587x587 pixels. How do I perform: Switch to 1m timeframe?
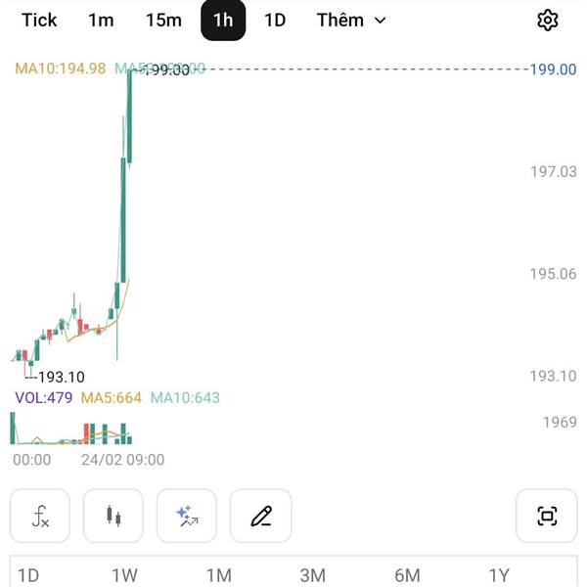101,21
